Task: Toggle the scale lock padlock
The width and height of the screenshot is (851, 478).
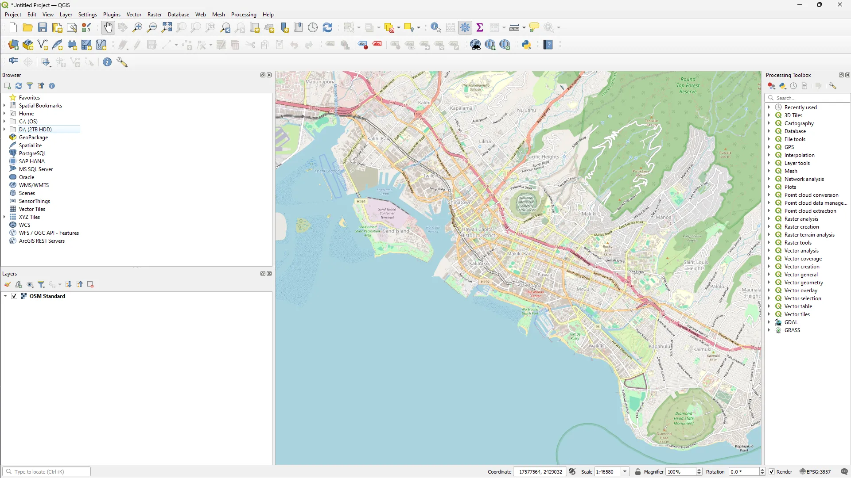Action: [637, 472]
